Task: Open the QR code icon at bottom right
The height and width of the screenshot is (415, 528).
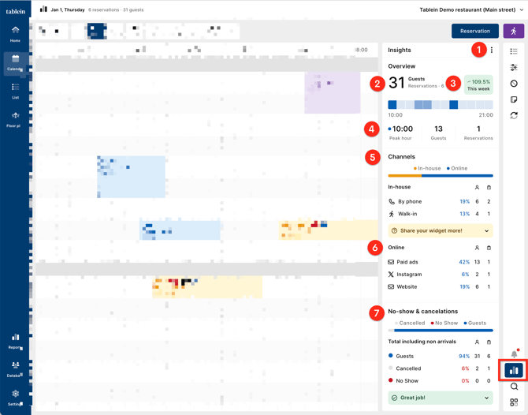Action: coord(514,402)
